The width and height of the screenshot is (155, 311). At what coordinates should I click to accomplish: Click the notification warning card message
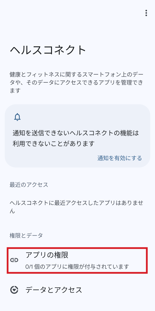click(x=76, y=138)
